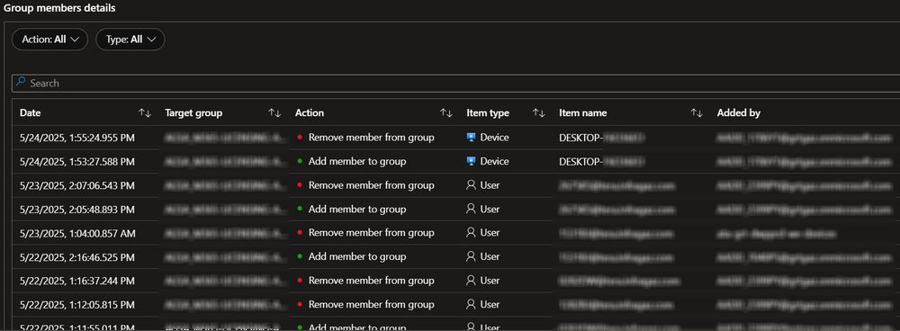This screenshot has width=900, height=331.
Task: Click the search magnifier icon
Action: [x=21, y=83]
